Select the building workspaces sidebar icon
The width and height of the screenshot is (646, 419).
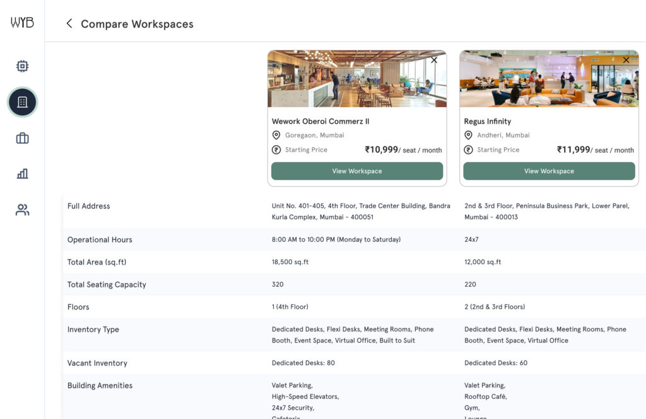click(22, 102)
